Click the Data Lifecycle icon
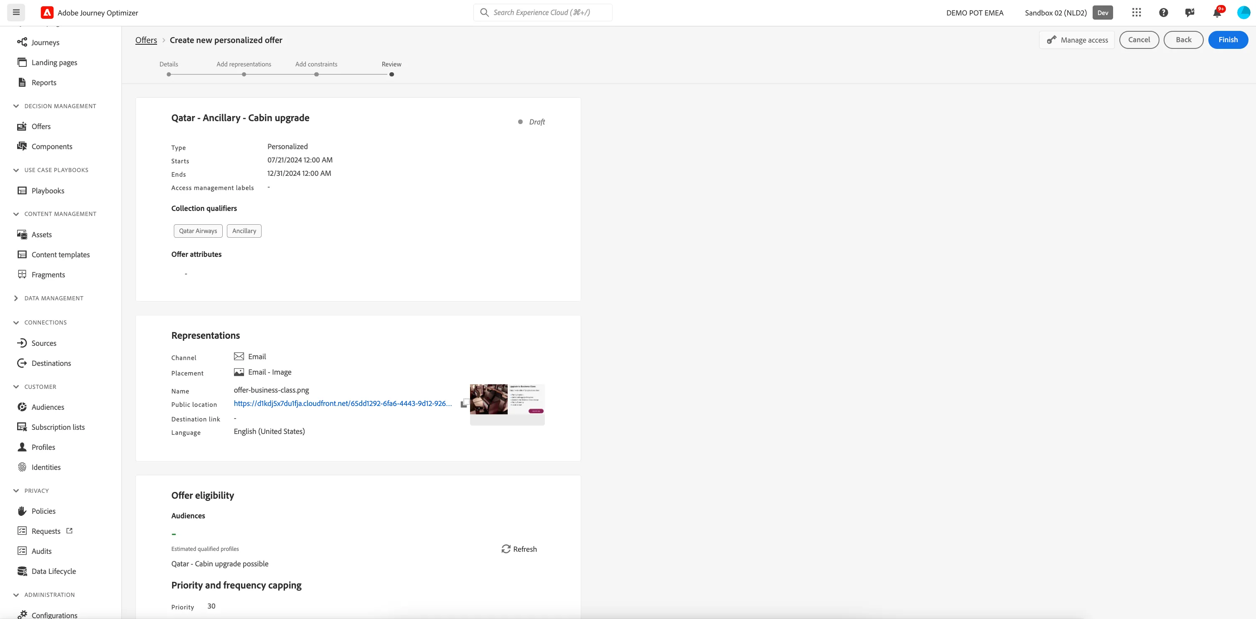 point(22,571)
